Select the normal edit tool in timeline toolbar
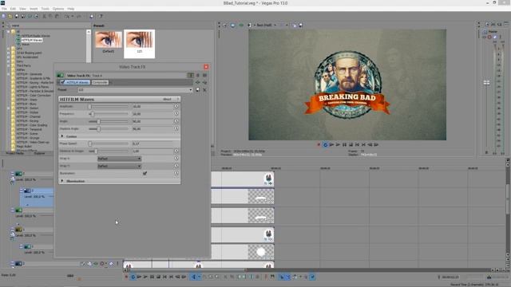 [x=194, y=277]
